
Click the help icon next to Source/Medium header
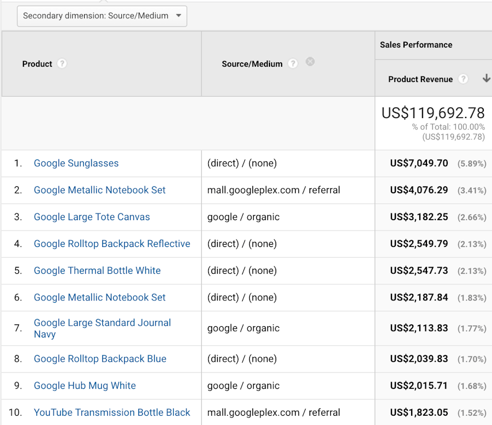[x=293, y=64]
